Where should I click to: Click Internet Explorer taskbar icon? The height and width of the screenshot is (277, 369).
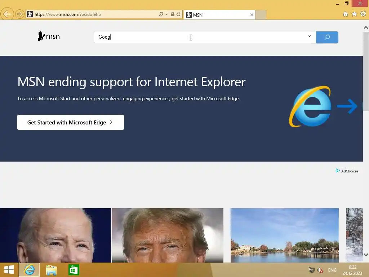(x=29, y=270)
